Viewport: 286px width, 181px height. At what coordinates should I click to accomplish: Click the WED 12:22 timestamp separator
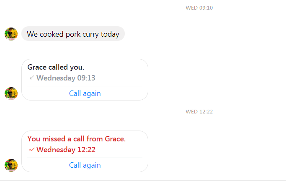pos(199,112)
